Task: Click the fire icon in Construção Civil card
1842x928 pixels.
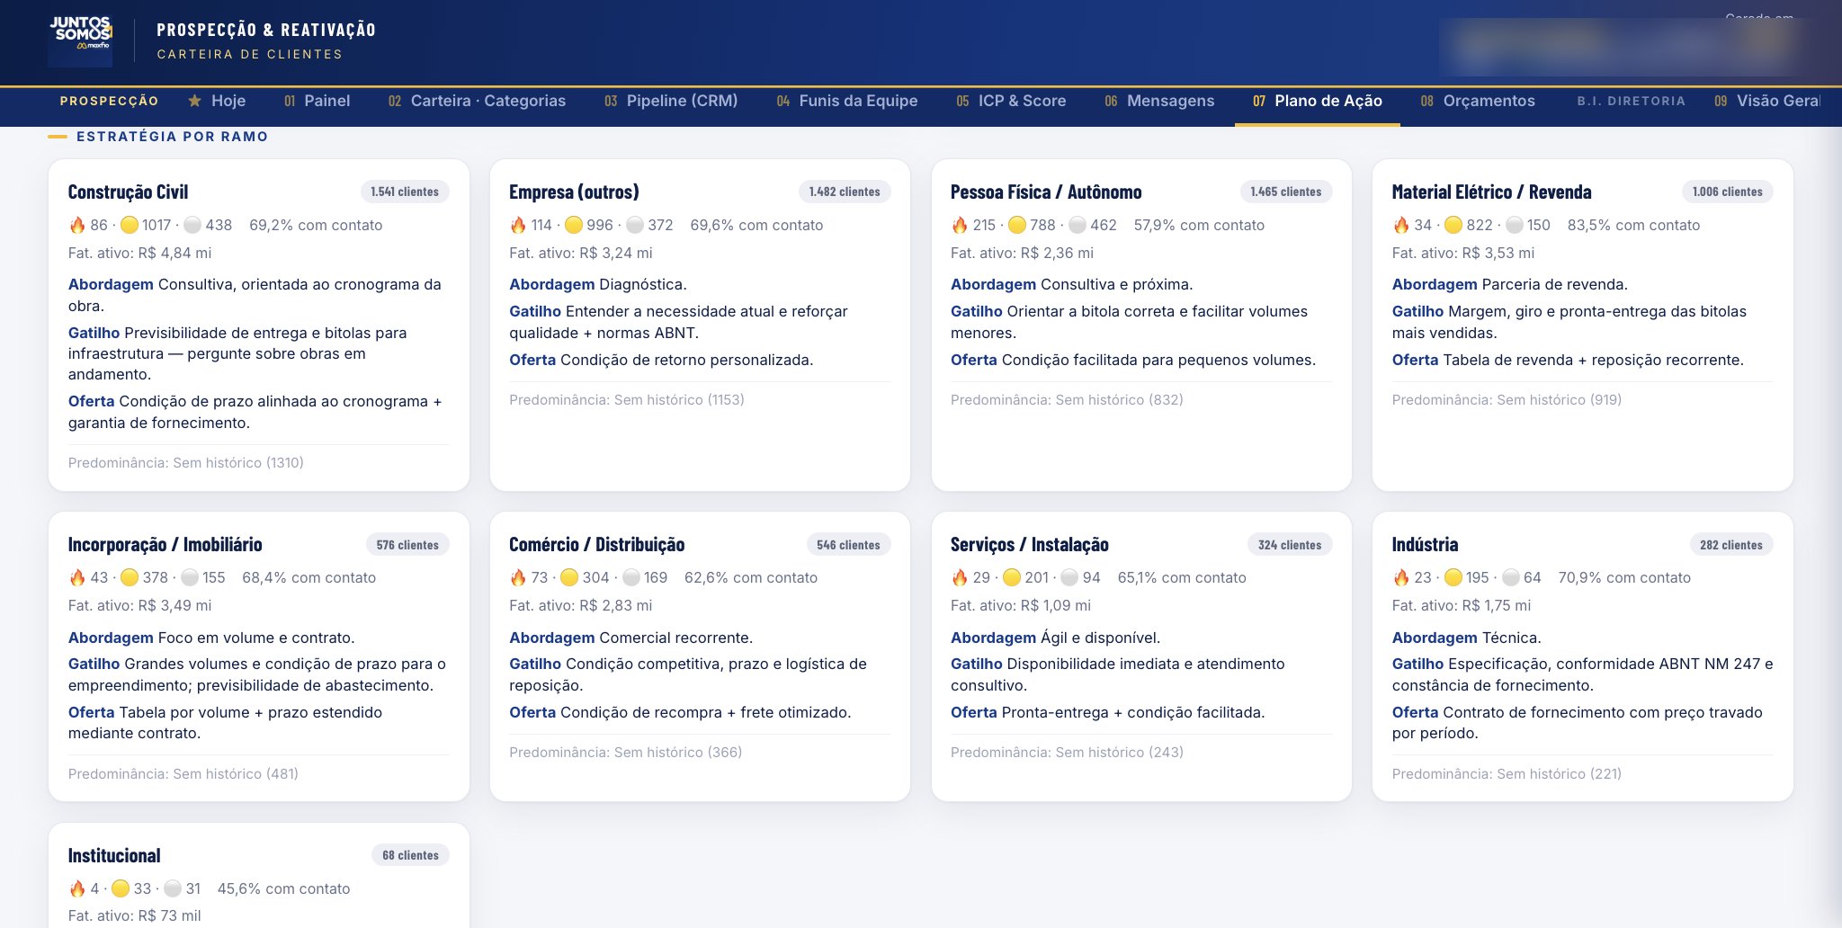Action: pyautogui.click(x=77, y=225)
